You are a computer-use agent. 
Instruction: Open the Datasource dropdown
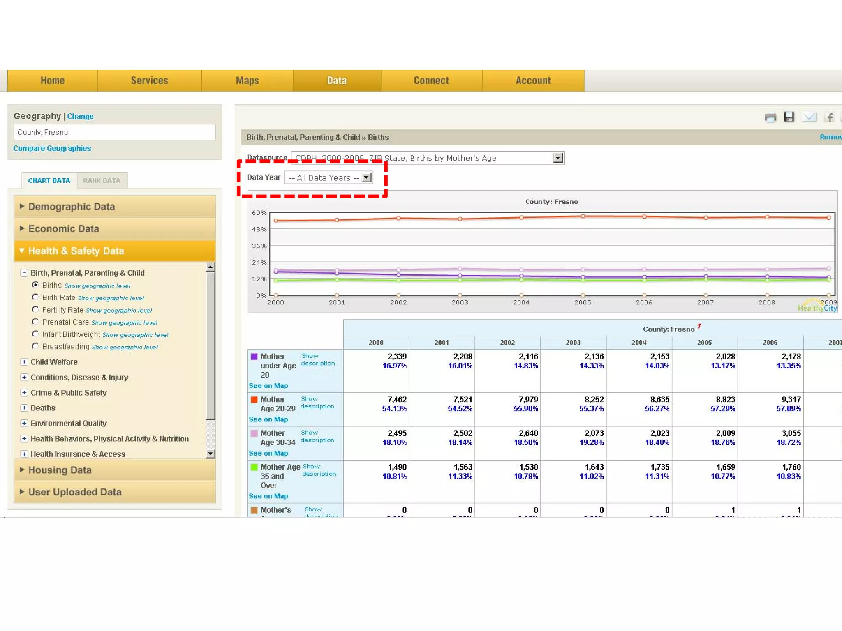pos(557,158)
